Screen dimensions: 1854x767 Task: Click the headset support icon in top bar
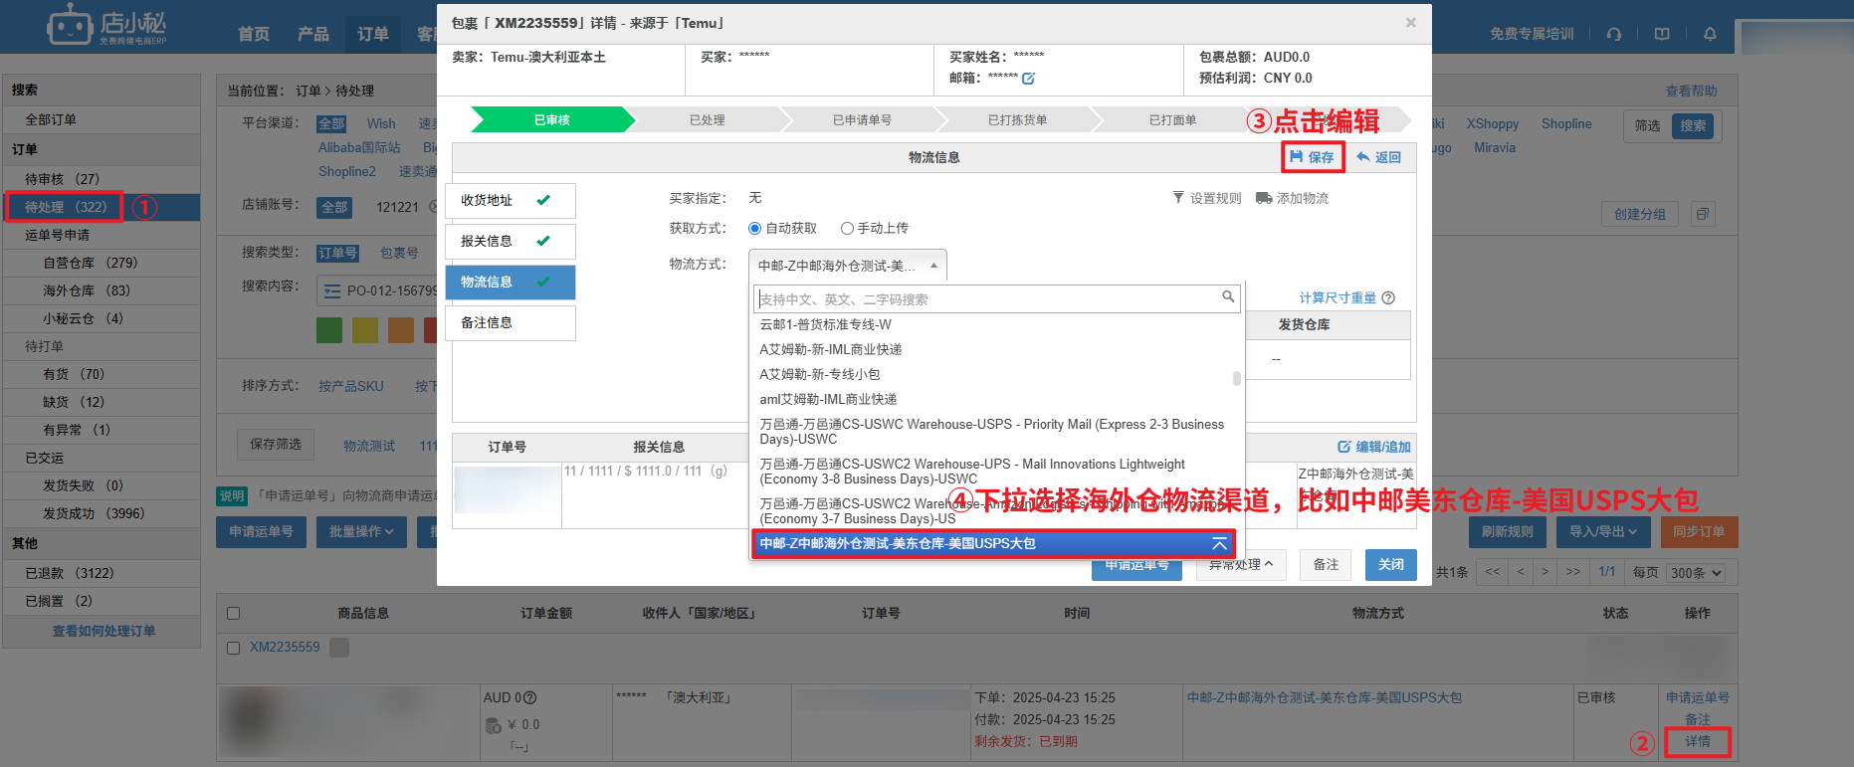(1614, 34)
